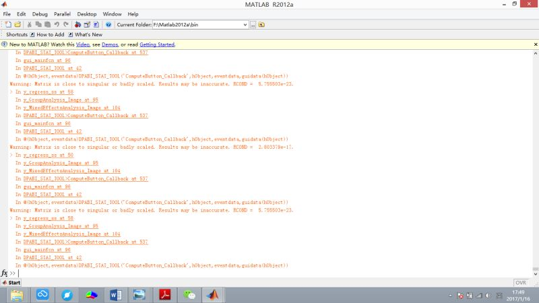Viewport: 539px width, 303px height.
Task: Open the colorful pie app in taskbar
Action: click(x=92, y=295)
